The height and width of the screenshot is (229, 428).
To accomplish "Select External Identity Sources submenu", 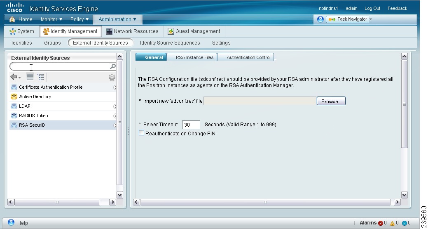I will click(101, 42).
